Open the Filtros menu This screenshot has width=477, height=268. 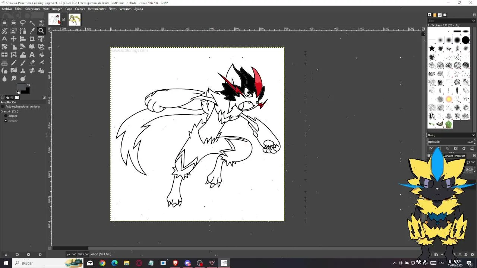click(x=113, y=9)
